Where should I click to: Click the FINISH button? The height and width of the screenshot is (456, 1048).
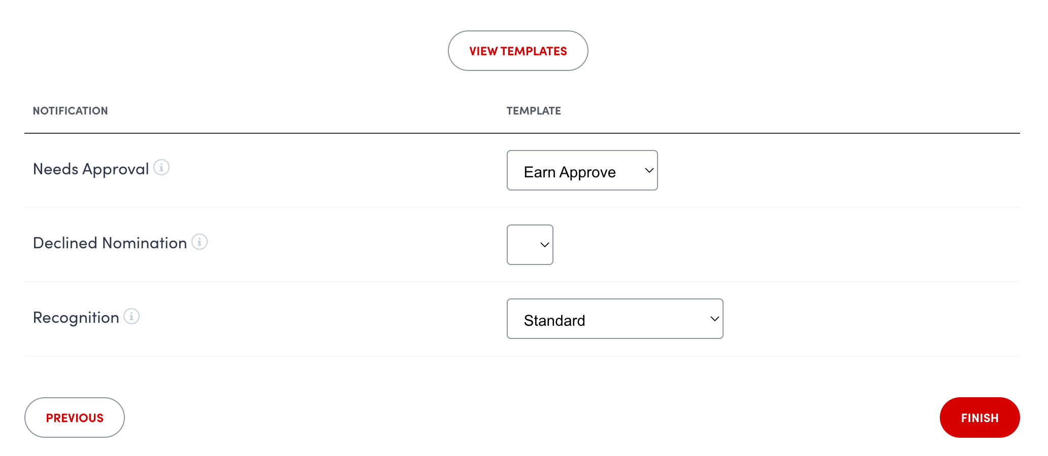point(979,417)
